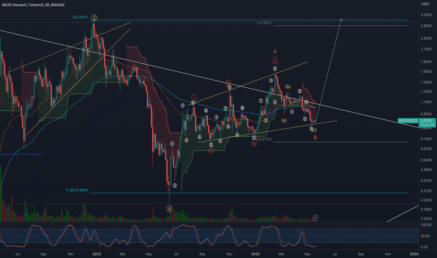Viewport: 437px width, 258px height.
Task: Select the 0(0.6724) Fibonacci level label
Action: (264, 139)
